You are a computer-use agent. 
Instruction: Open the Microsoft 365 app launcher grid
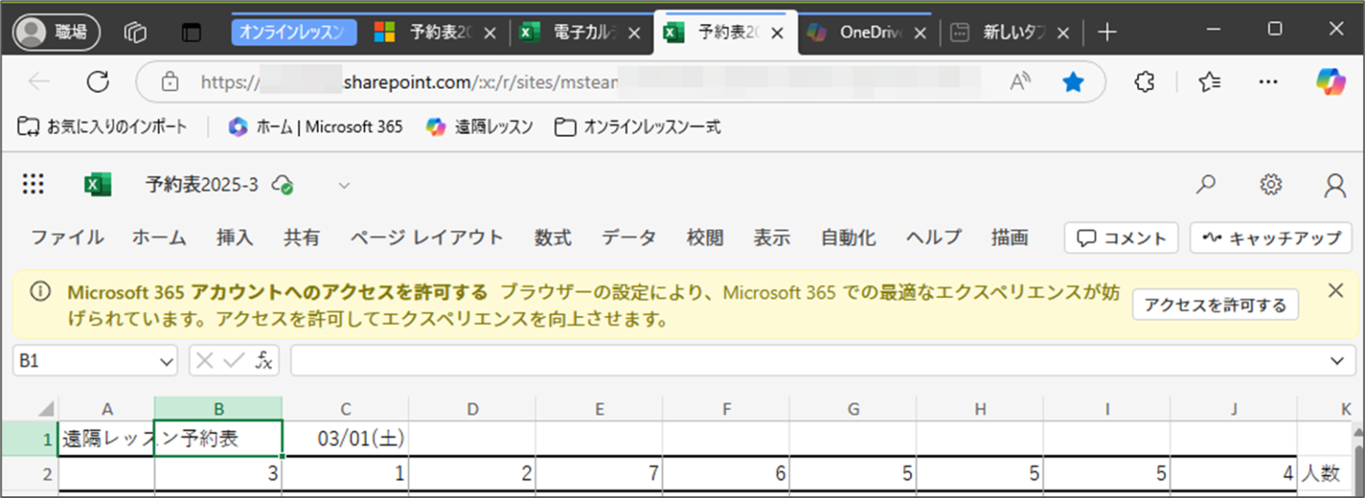tap(33, 185)
